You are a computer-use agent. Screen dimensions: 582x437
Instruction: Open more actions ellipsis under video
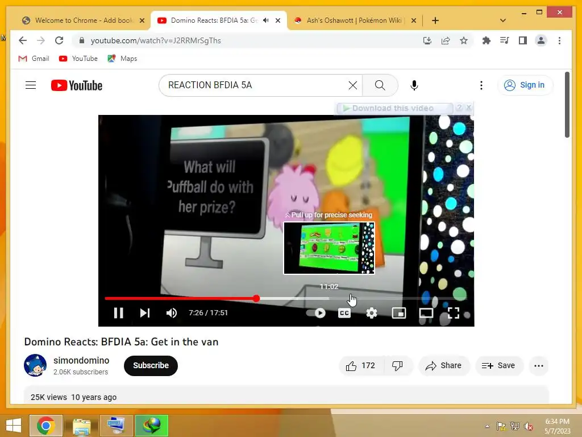539,366
